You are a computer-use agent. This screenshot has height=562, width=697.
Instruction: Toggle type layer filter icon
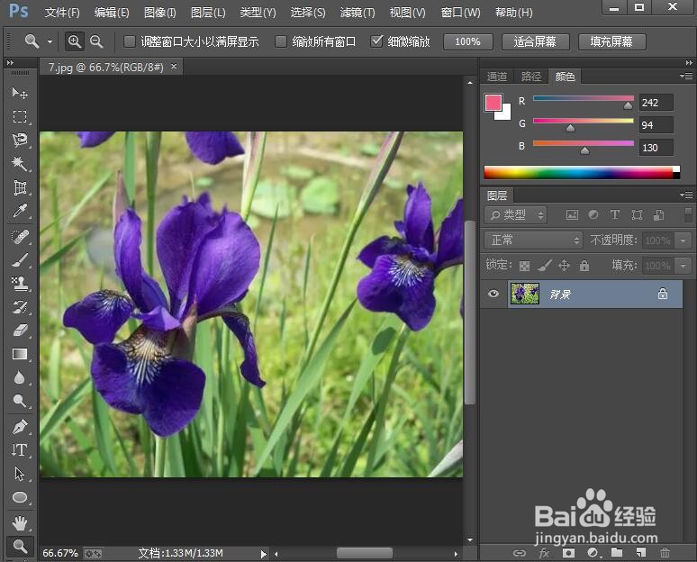point(615,214)
